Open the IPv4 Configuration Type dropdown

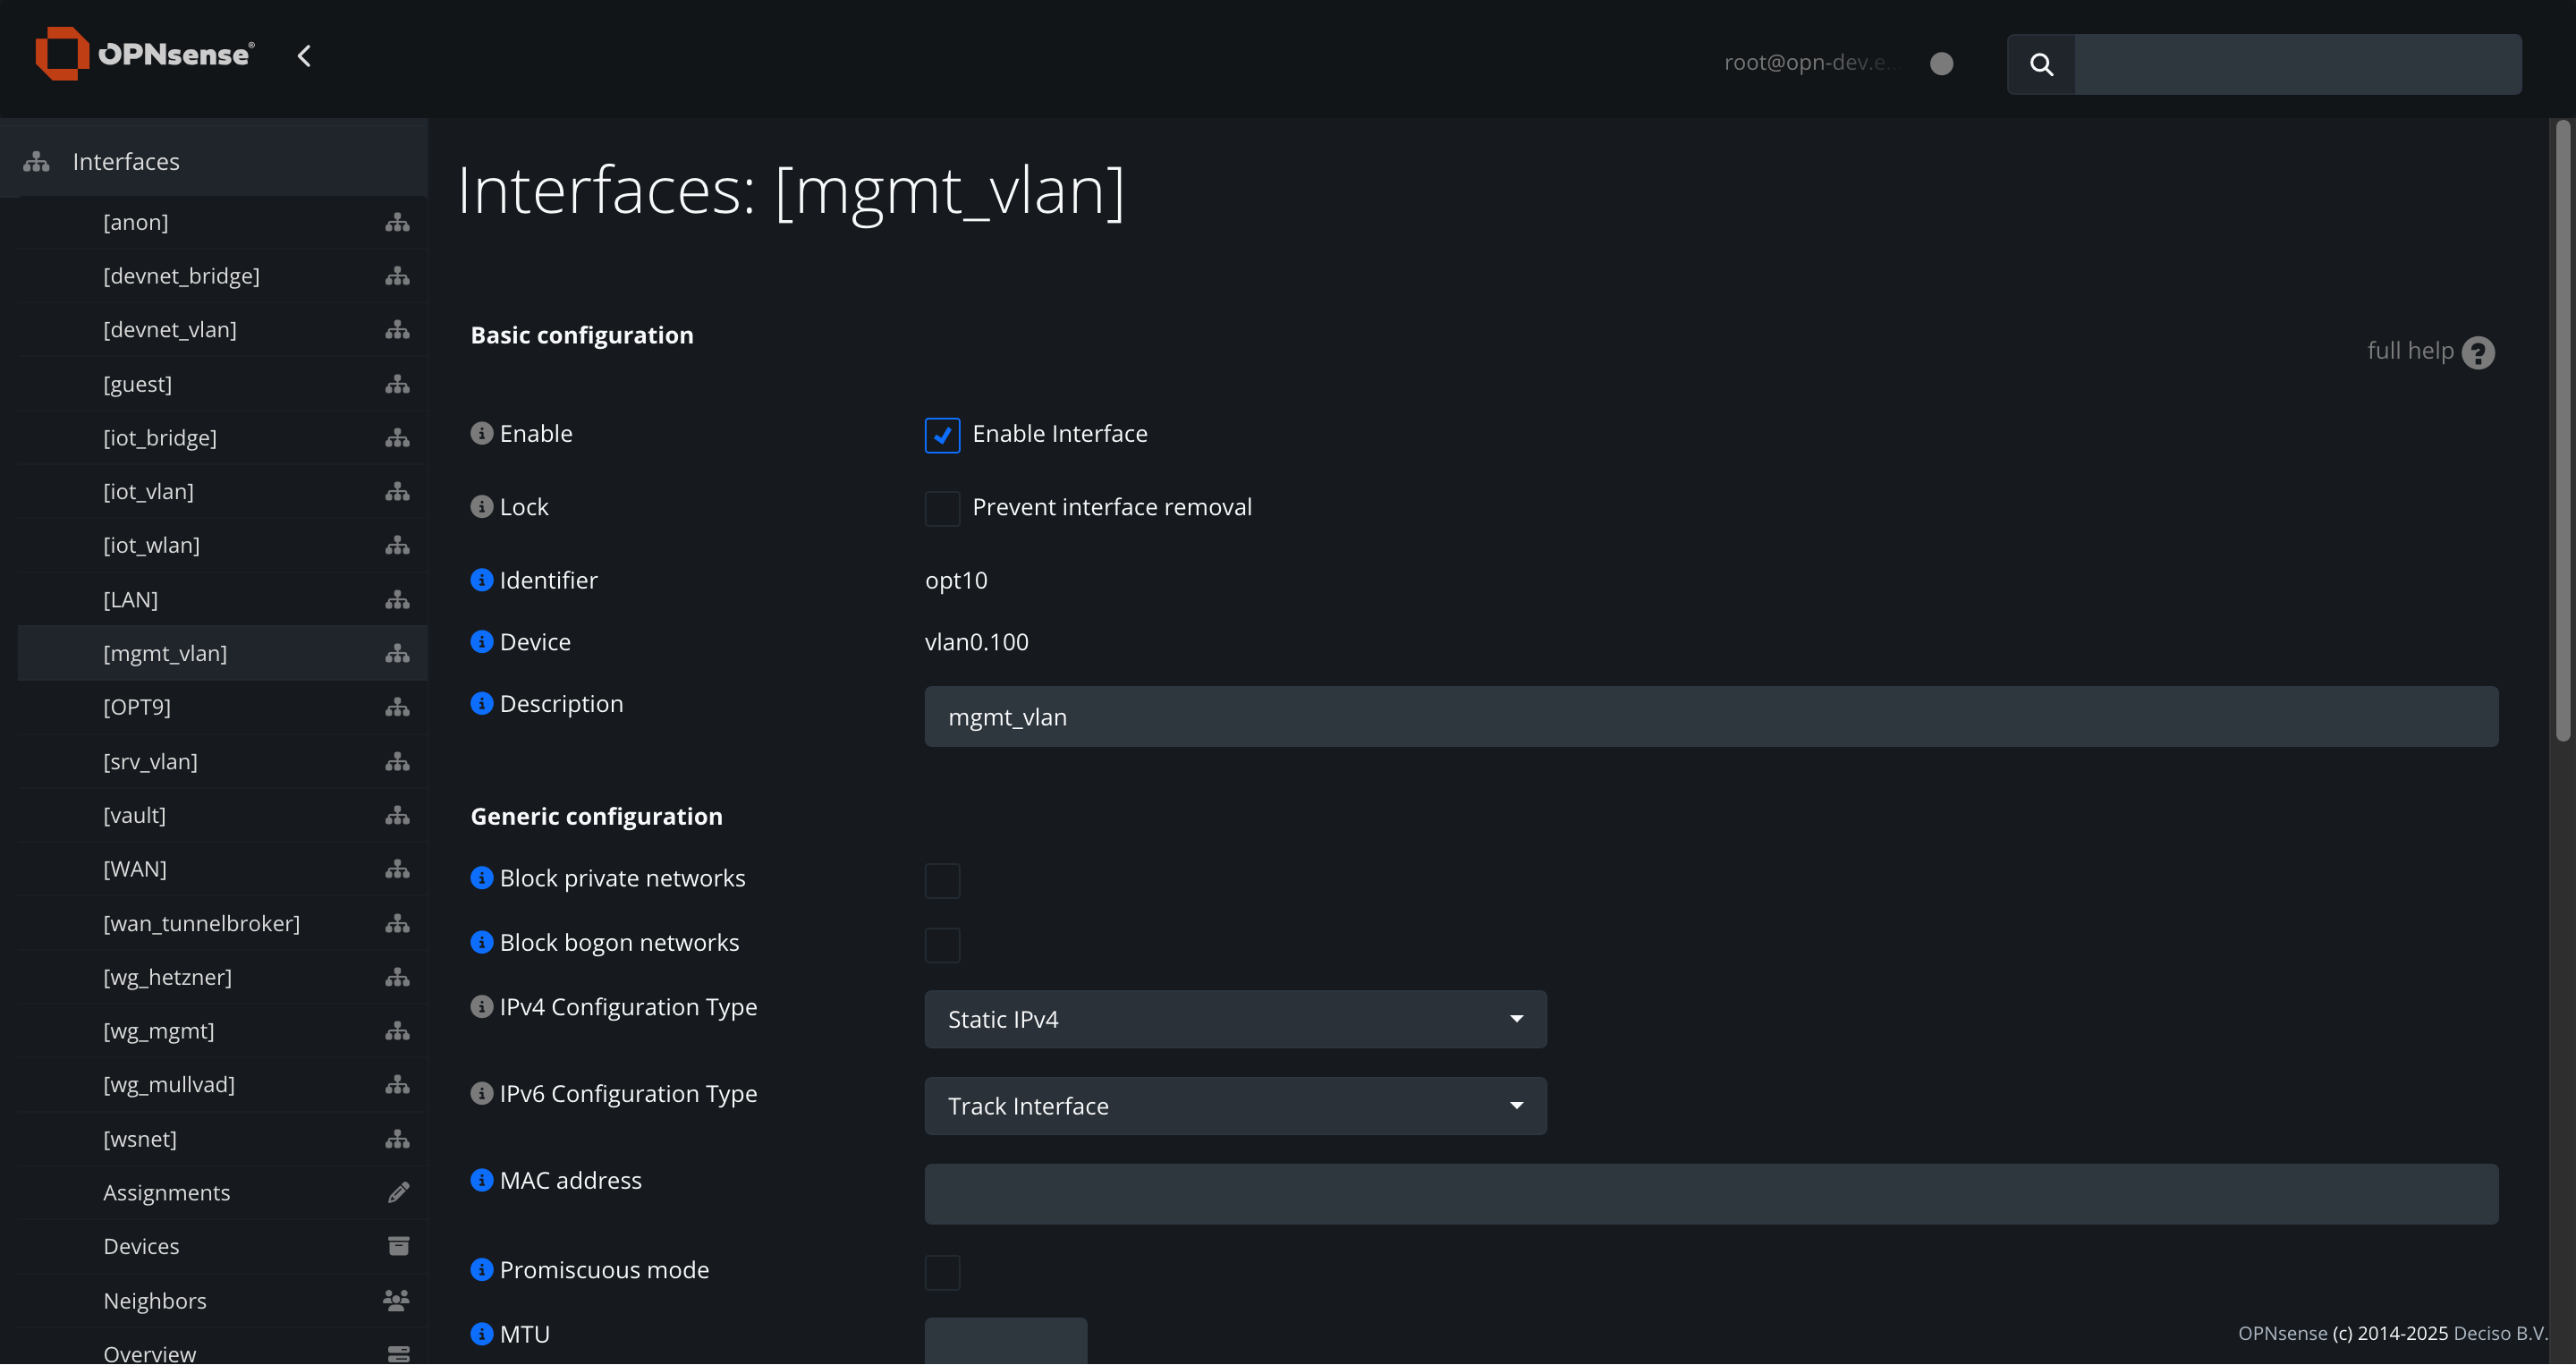(x=1234, y=1019)
